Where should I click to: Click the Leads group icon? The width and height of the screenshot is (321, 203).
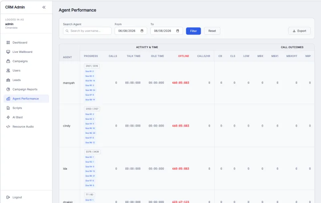[x=8, y=80]
